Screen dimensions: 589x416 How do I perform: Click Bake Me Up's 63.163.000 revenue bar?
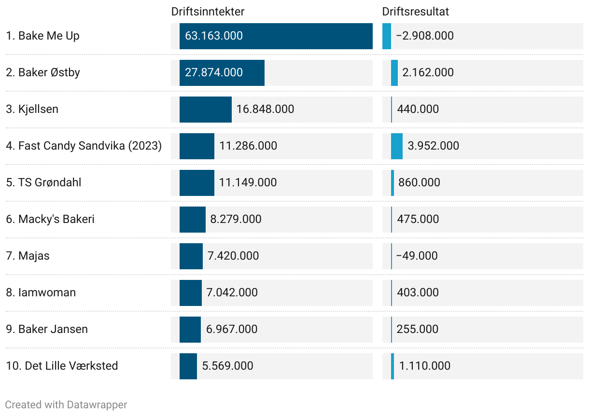276,36
